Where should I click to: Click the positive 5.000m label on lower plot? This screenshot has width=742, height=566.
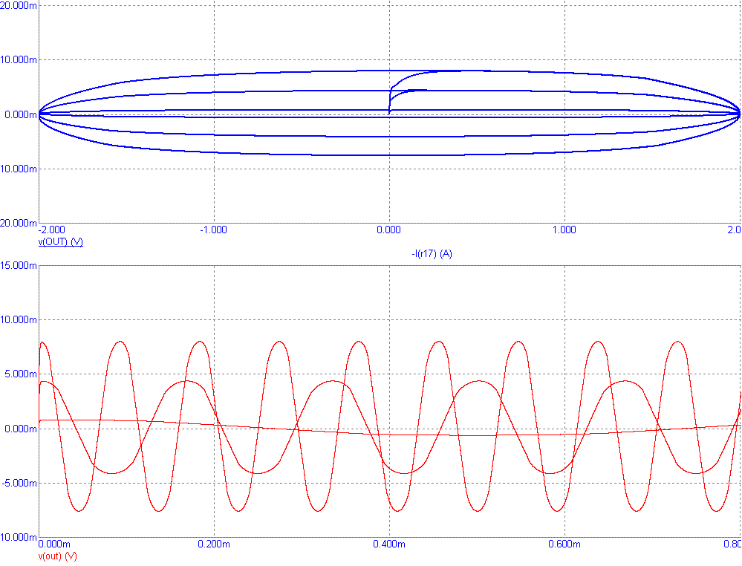[x=21, y=374]
